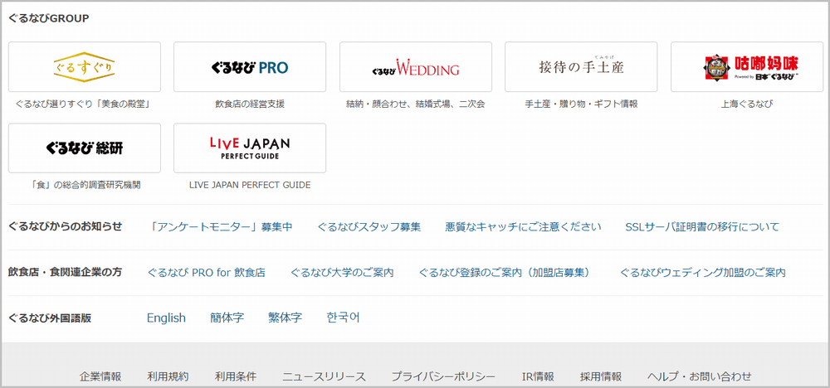Click ぐるなび登録のご案内（加盟店募集）link
The height and width of the screenshot is (388, 830).
click(506, 272)
